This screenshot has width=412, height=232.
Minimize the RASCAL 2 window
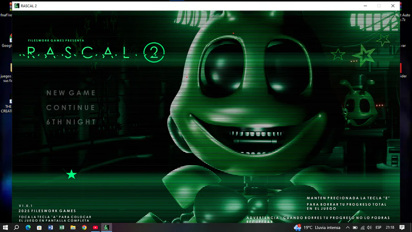coord(365,6)
